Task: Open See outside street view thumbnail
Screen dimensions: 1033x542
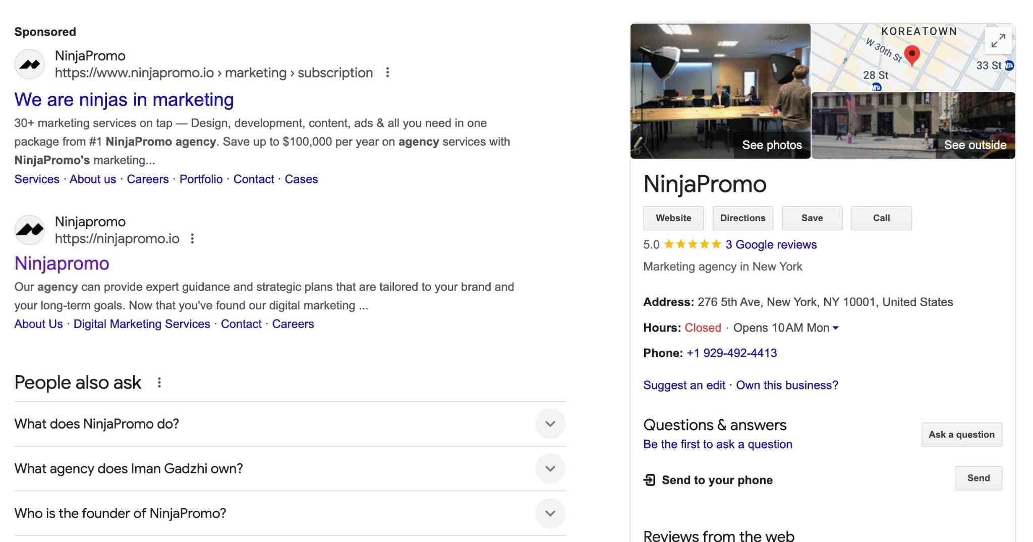Action: pyautogui.click(x=913, y=125)
